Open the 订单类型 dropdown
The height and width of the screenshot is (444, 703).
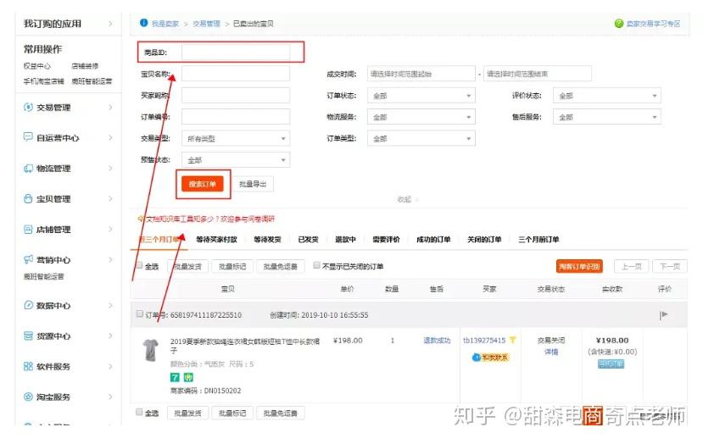click(421, 138)
